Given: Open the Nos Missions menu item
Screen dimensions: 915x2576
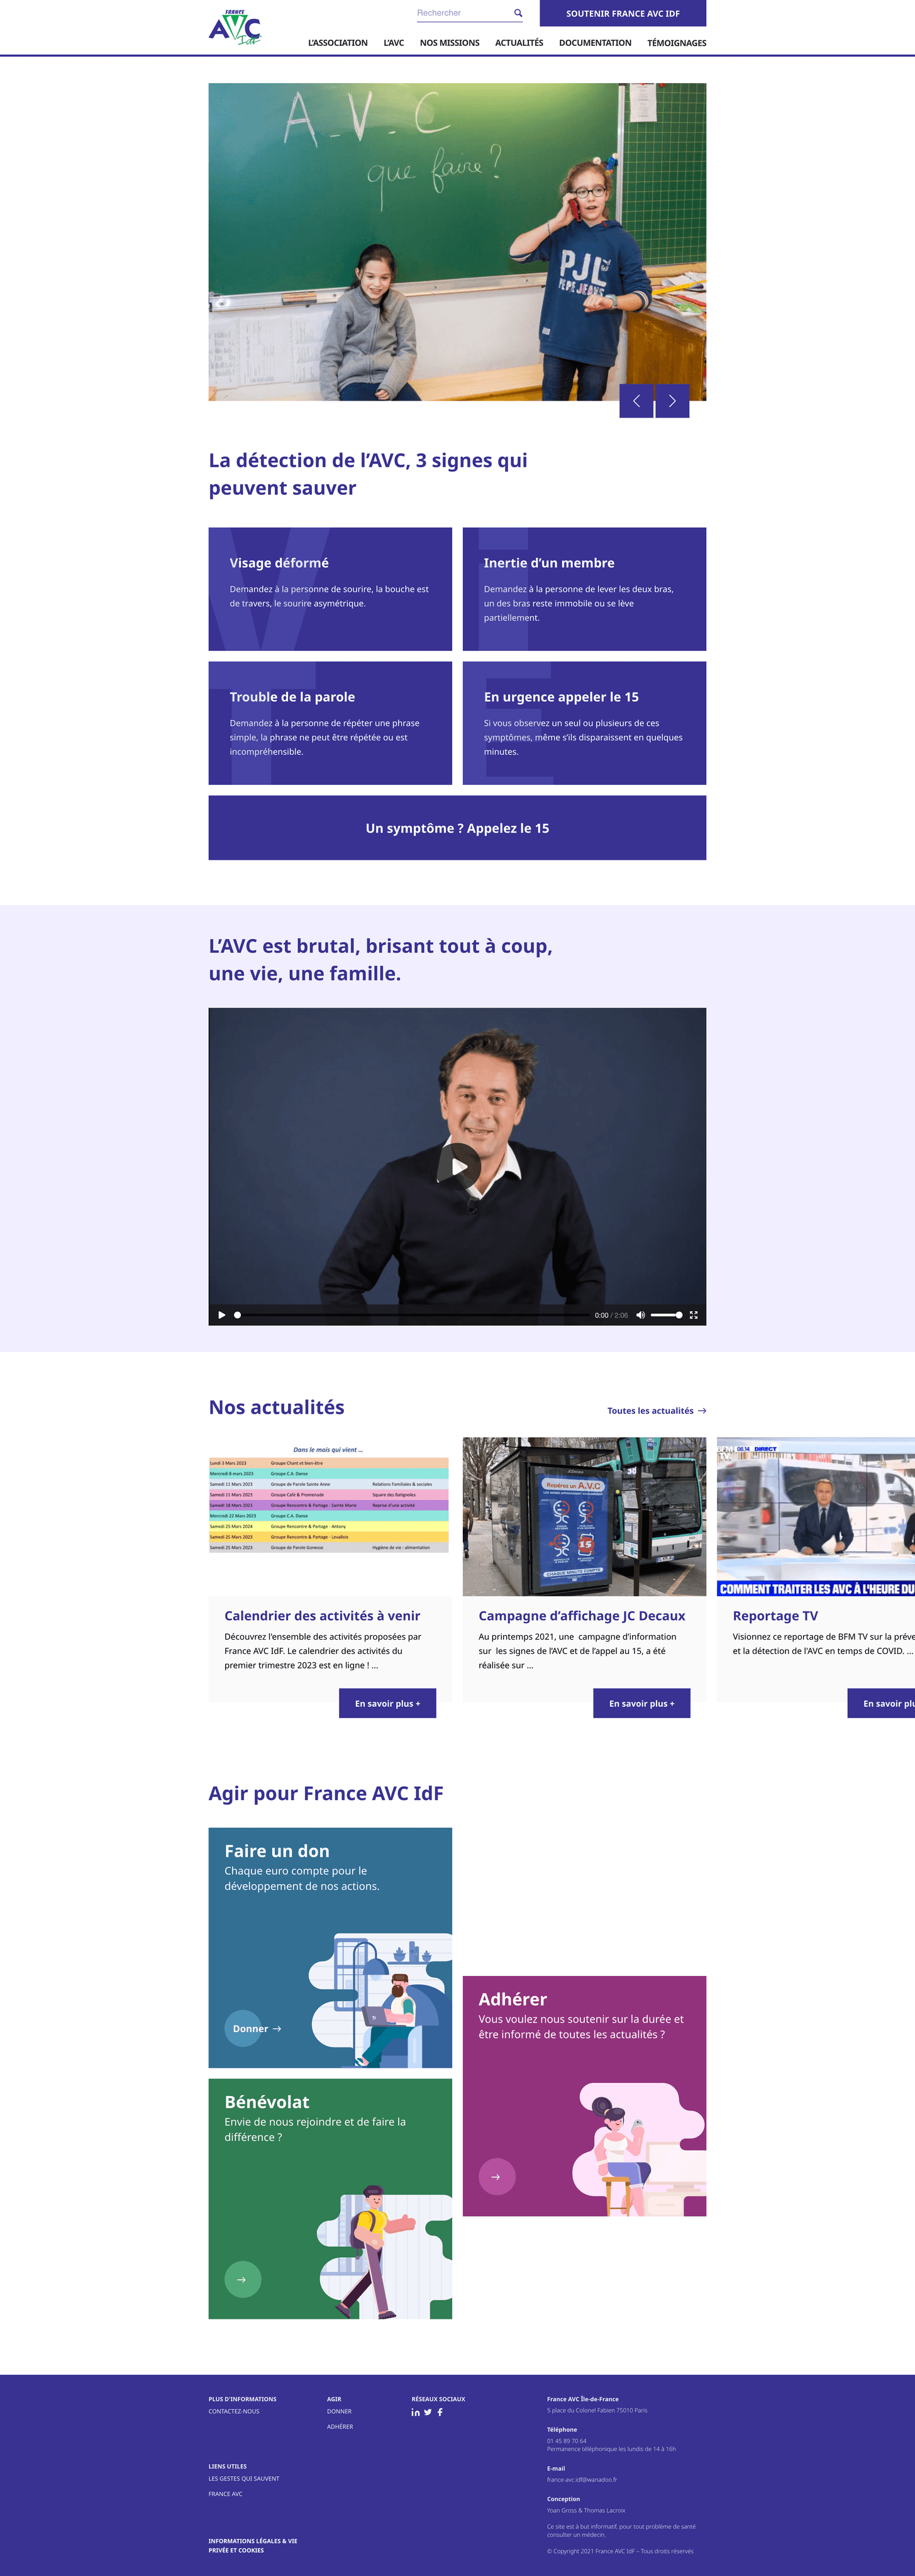Looking at the screenshot, I should click(449, 43).
